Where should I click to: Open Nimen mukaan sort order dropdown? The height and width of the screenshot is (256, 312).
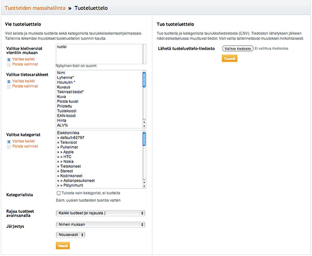point(100,224)
